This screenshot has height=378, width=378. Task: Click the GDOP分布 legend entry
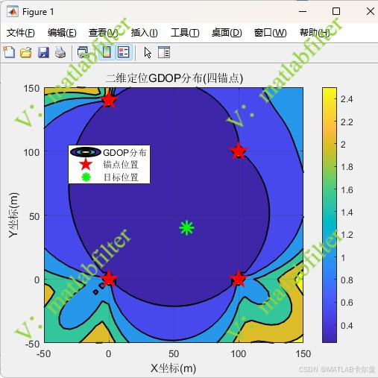tap(109, 152)
